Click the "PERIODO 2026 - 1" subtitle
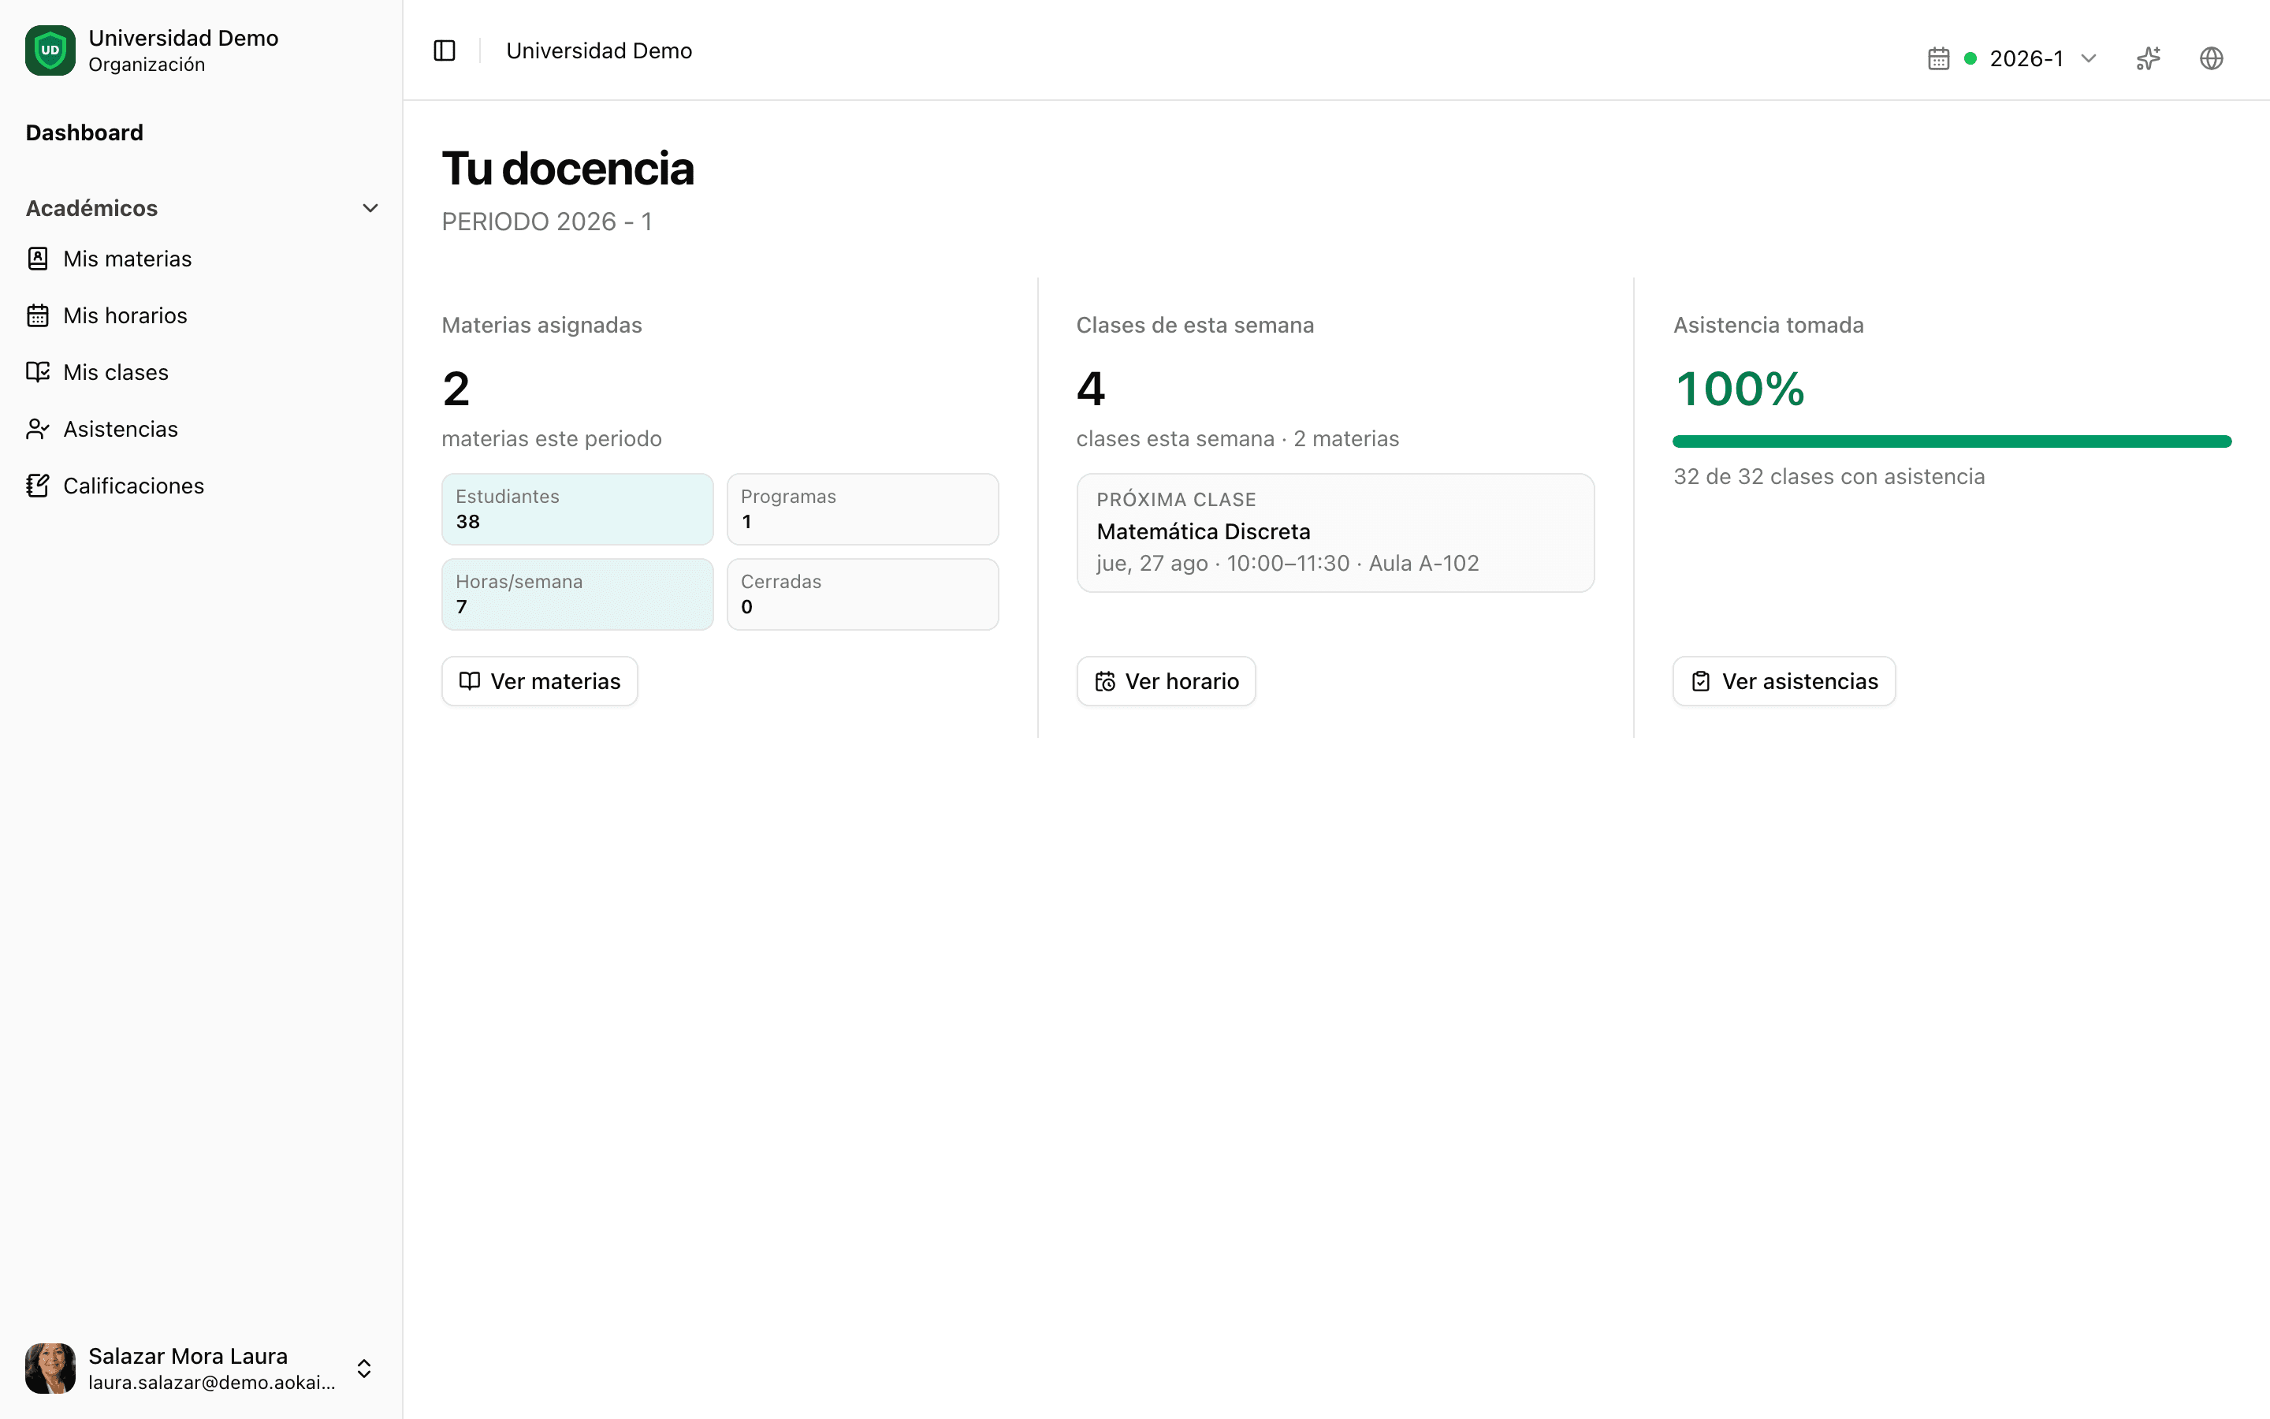 tap(546, 222)
